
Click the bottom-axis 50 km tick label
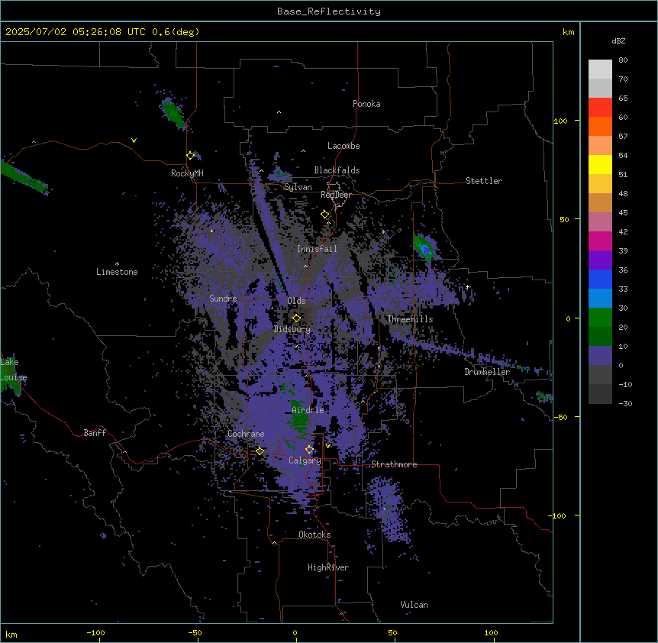pos(392,632)
